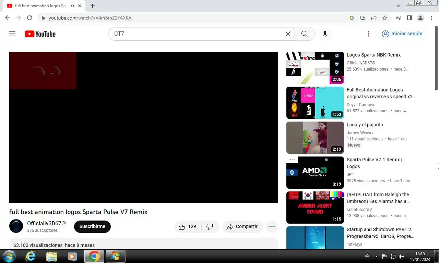Open a new browser tab
This screenshot has height=263, width=439.
coord(93,6)
